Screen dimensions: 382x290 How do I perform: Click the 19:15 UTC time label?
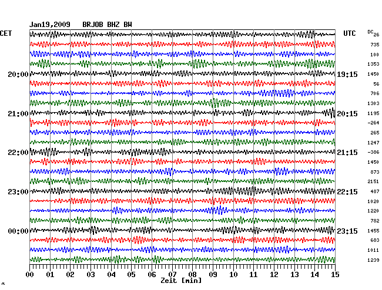[347, 75]
